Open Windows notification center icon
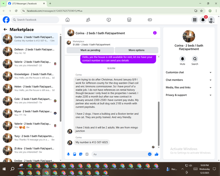The width and height of the screenshot is (220, 176). pos(214,169)
